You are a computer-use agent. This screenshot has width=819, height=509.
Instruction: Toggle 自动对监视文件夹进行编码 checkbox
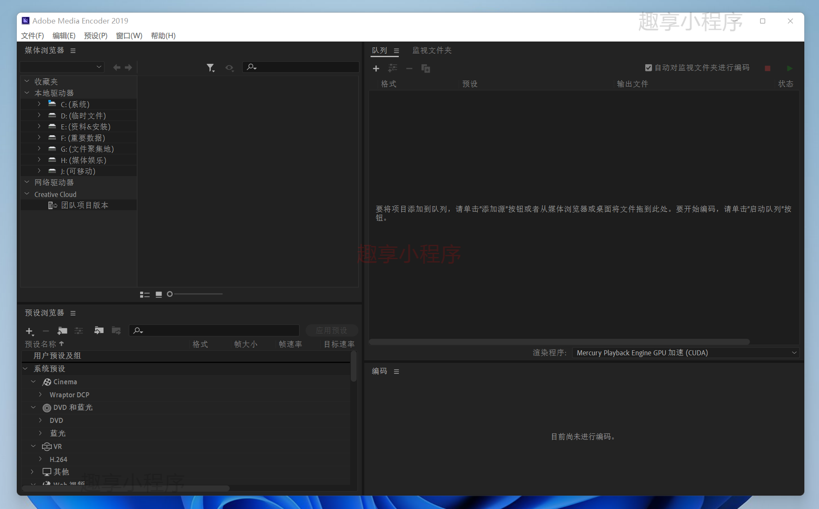pos(648,68)
